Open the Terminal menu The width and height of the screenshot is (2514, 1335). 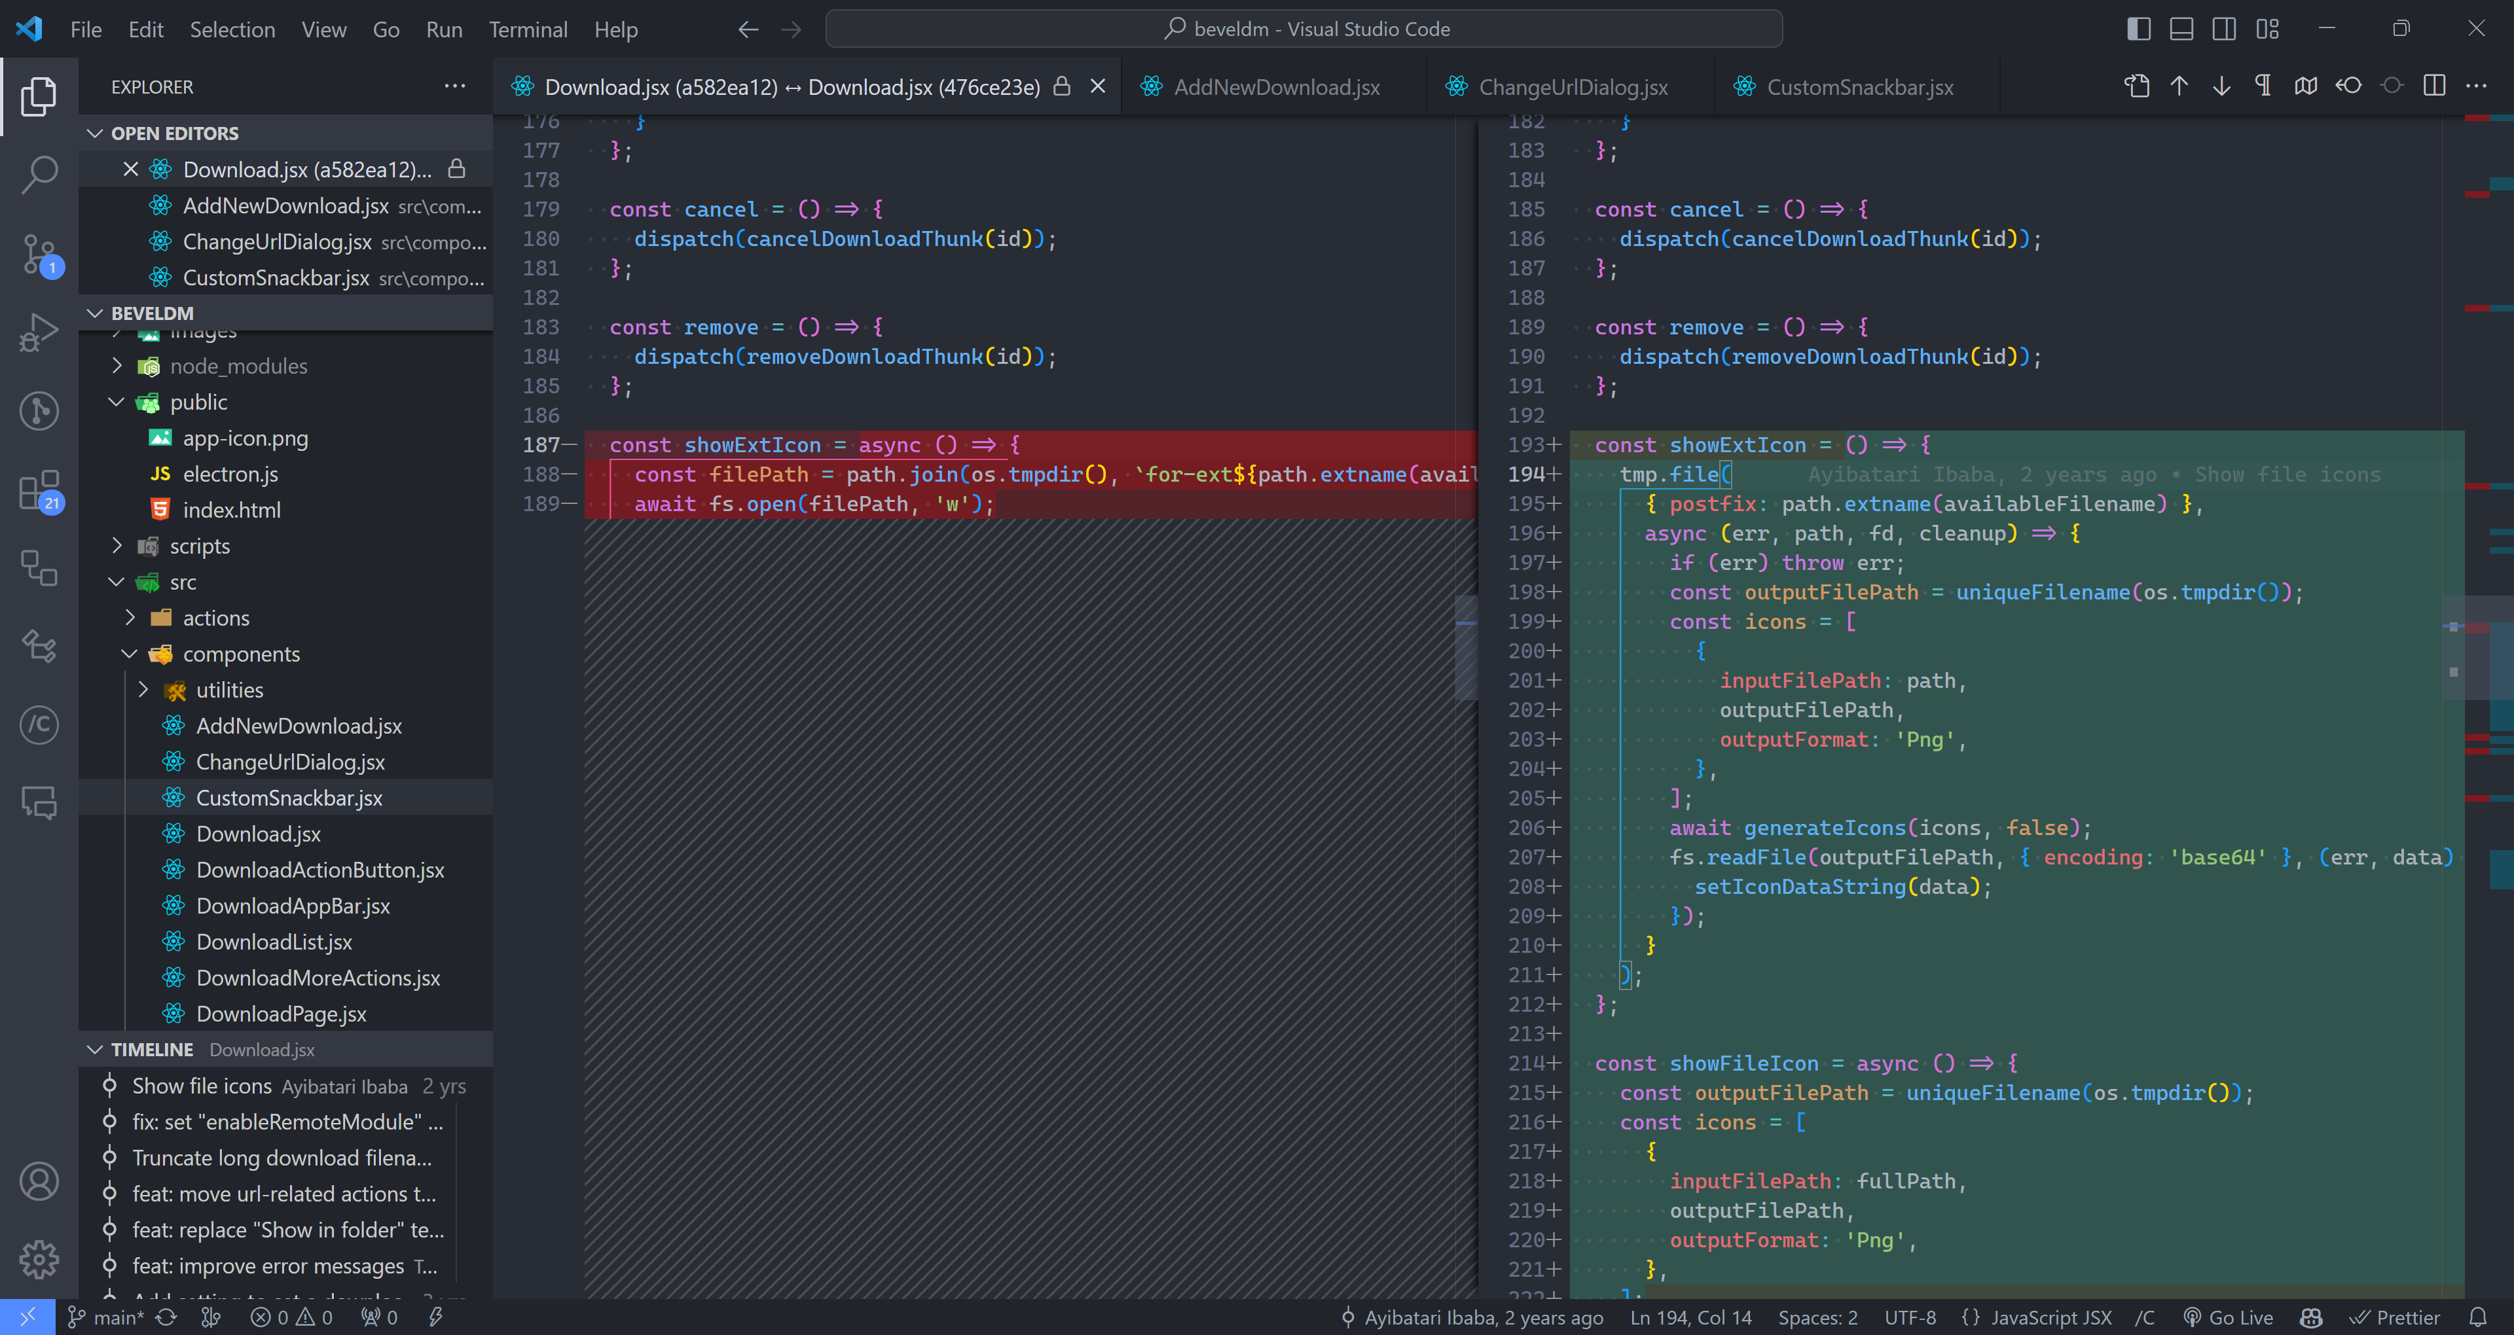(527, 29)
